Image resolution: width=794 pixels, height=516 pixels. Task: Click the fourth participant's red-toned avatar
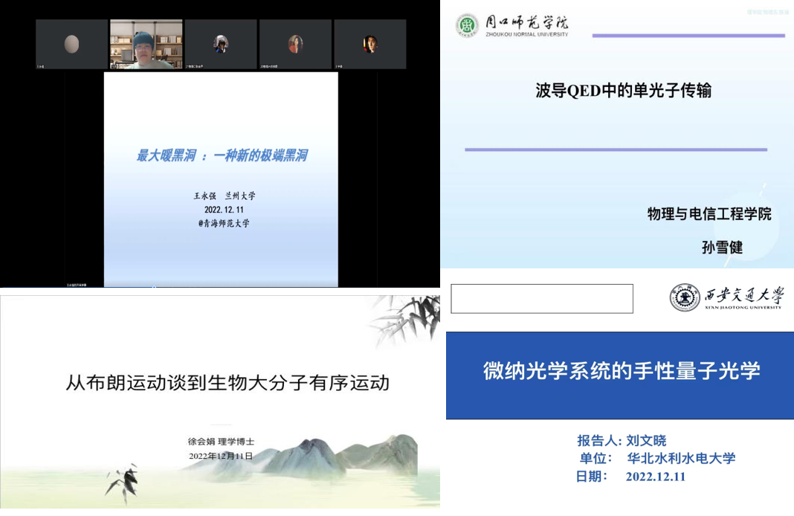coord(295,44)
